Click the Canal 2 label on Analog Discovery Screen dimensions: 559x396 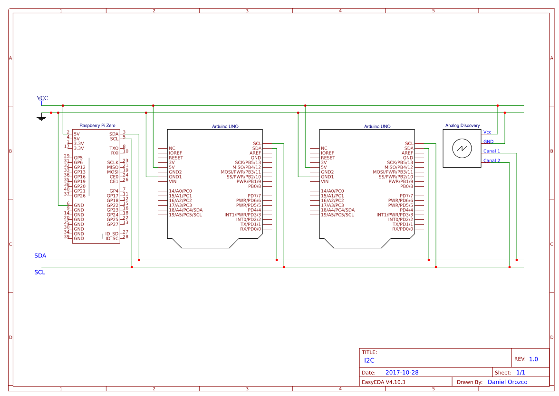(x=492, y=160)
